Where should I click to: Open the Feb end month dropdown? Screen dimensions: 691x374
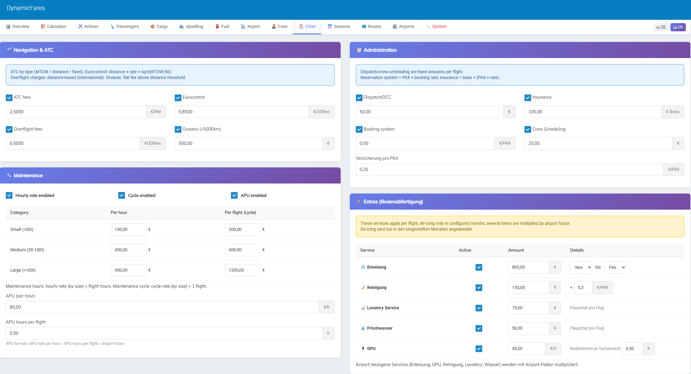point(615,267)
